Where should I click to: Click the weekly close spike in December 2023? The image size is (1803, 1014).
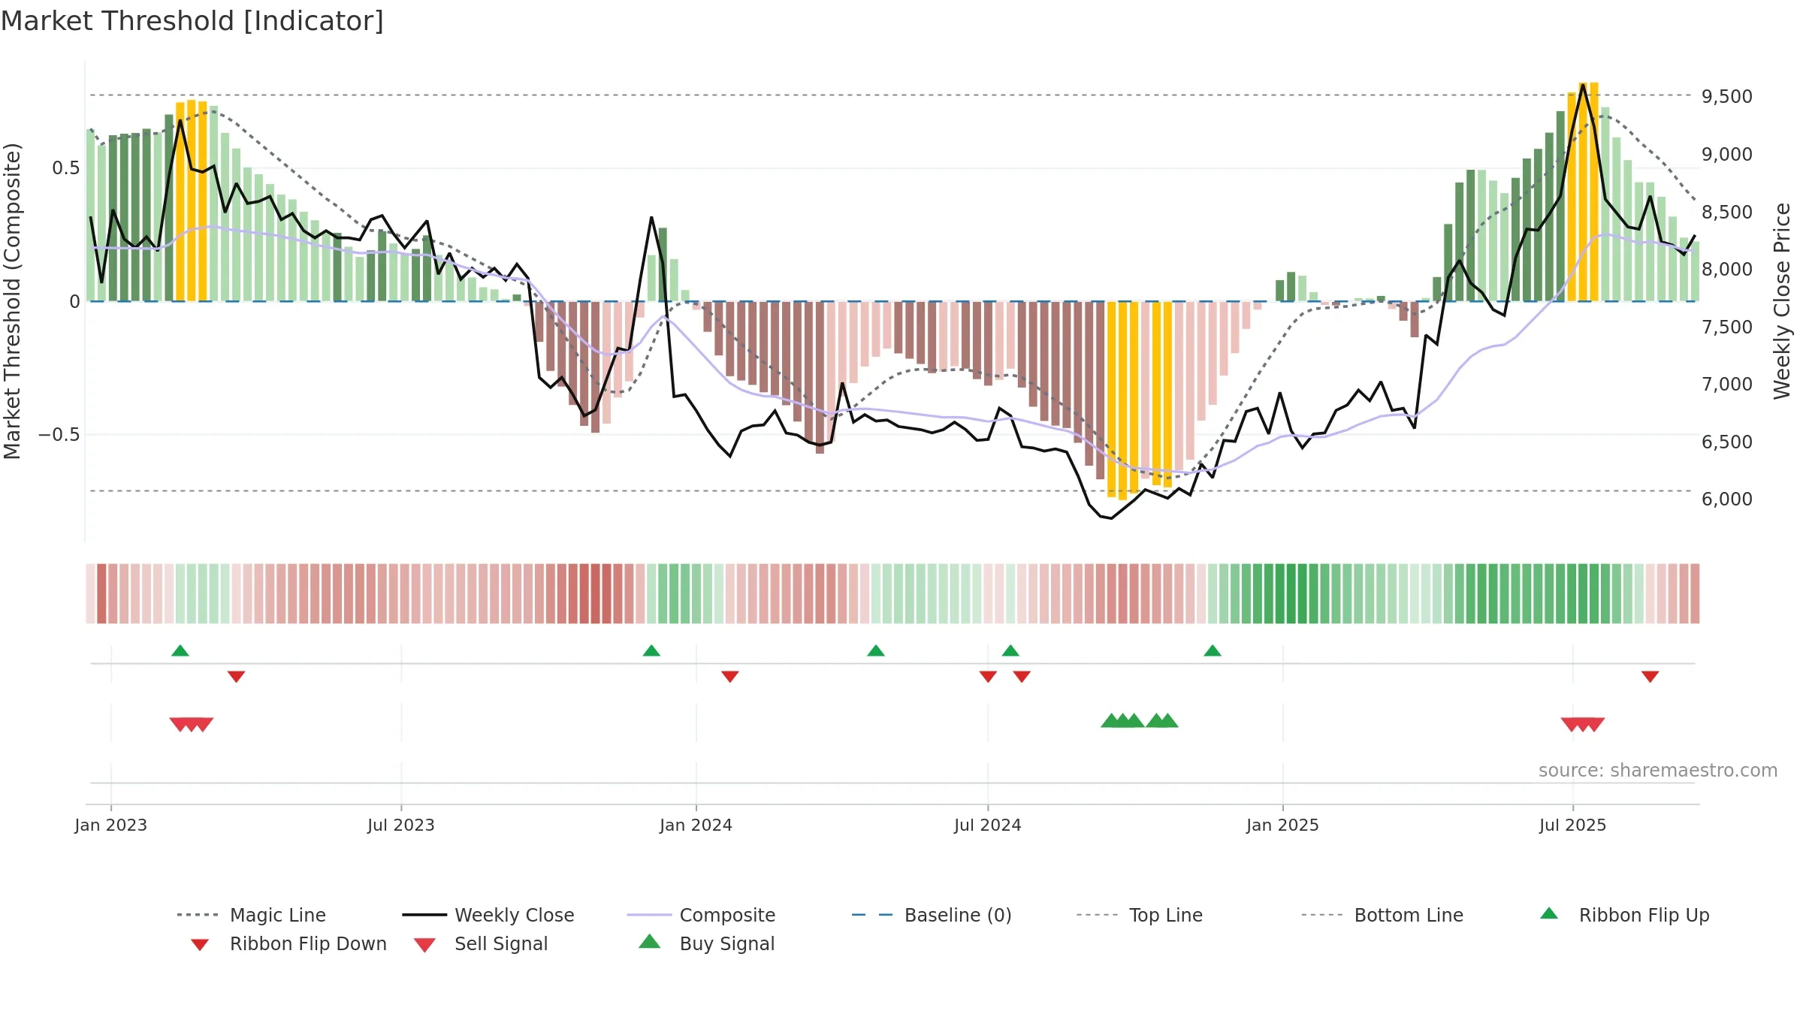click(x=651, y=218)
